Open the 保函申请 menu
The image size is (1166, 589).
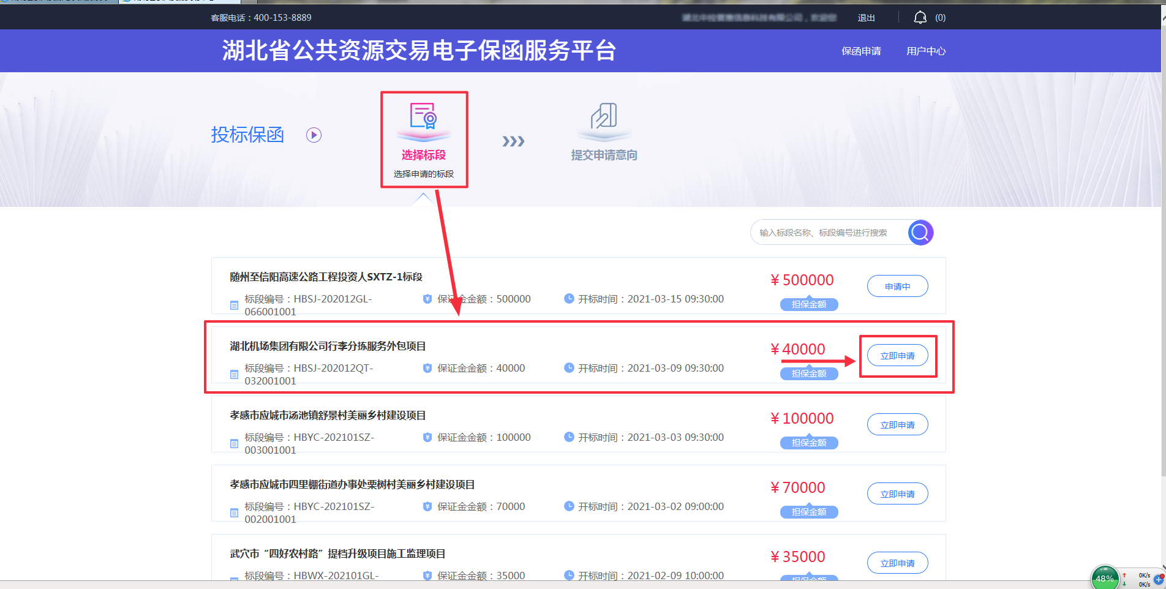click(861, 51)
